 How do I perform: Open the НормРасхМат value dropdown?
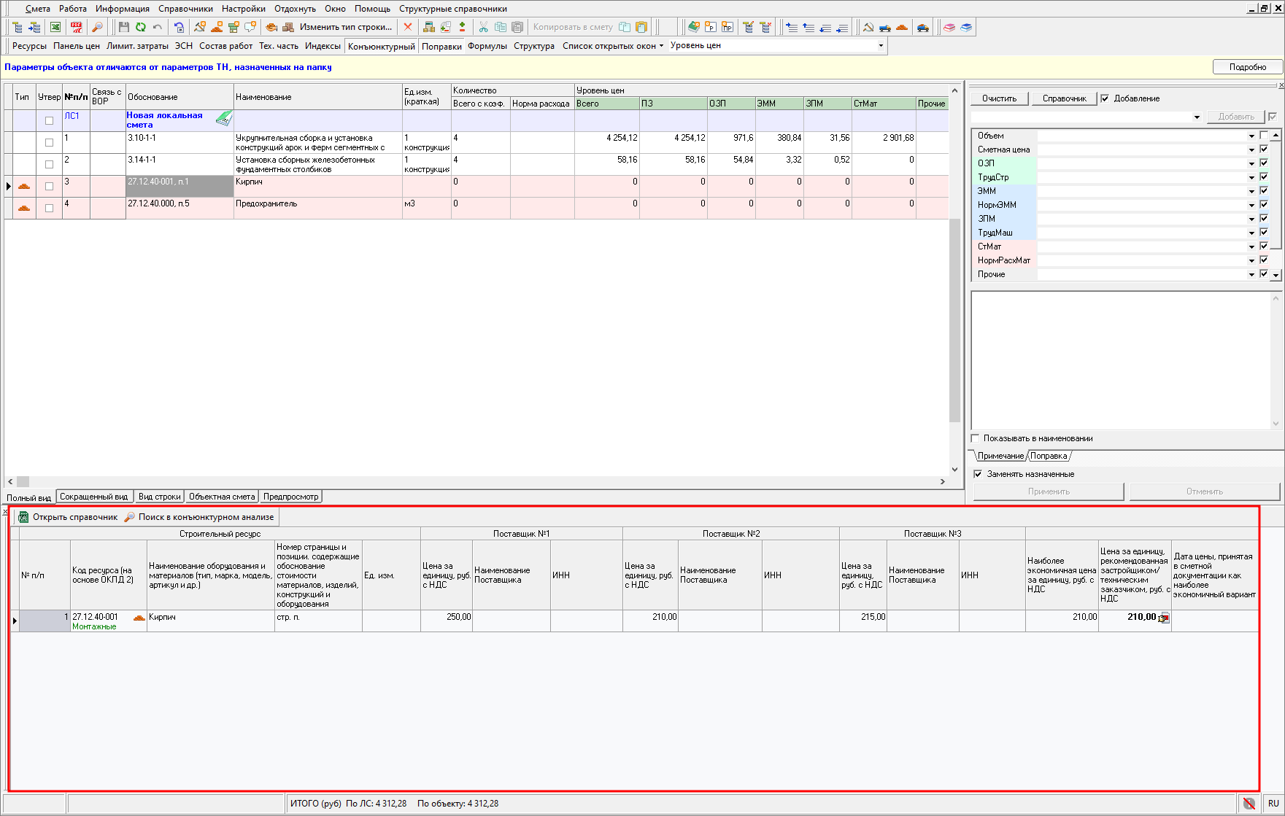1251,261
